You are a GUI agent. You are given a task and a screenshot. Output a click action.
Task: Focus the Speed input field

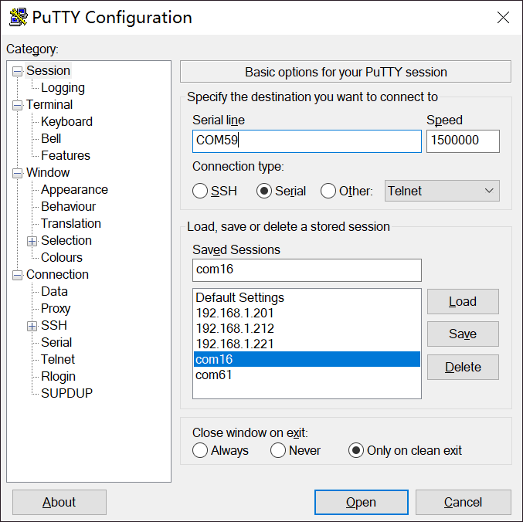[x=463, y=141]
